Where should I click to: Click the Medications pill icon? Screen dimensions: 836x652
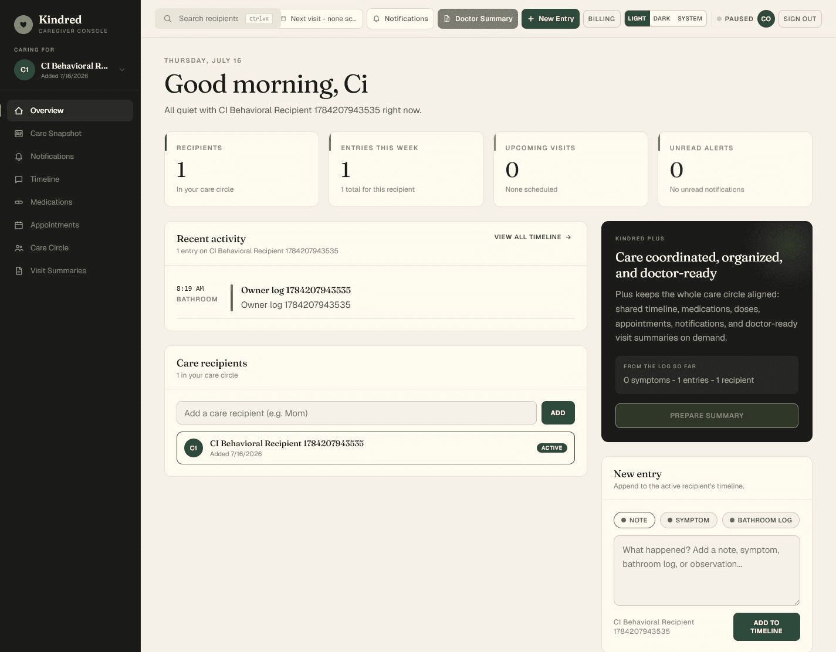(19, 202)
